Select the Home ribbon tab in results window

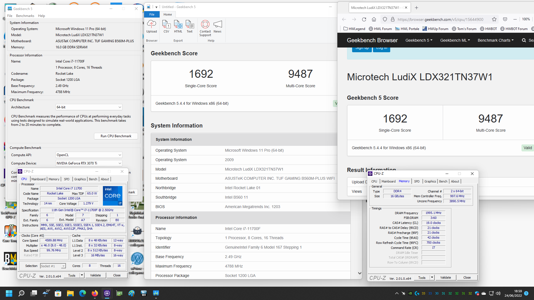168,14
